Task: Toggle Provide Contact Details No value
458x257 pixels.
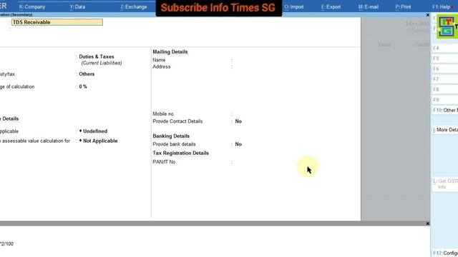Action: (238, 121)
